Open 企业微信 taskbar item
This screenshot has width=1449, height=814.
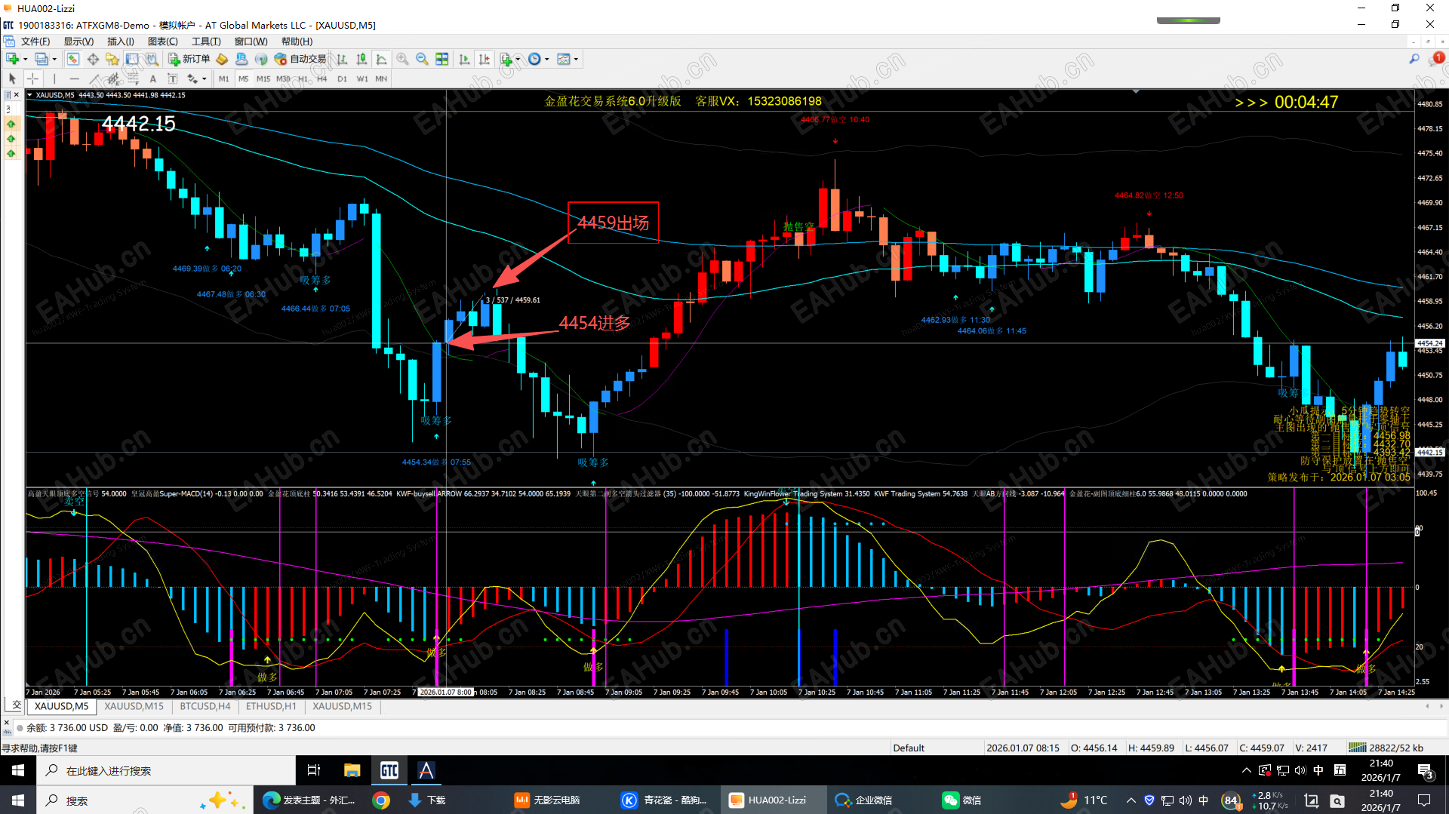click(x=864, y=800)
